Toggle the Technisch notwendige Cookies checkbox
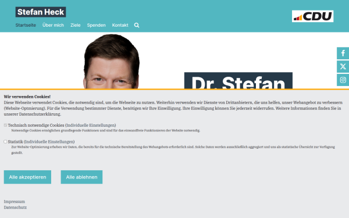This screenshot has width=349, height=218. click(5, 125)
